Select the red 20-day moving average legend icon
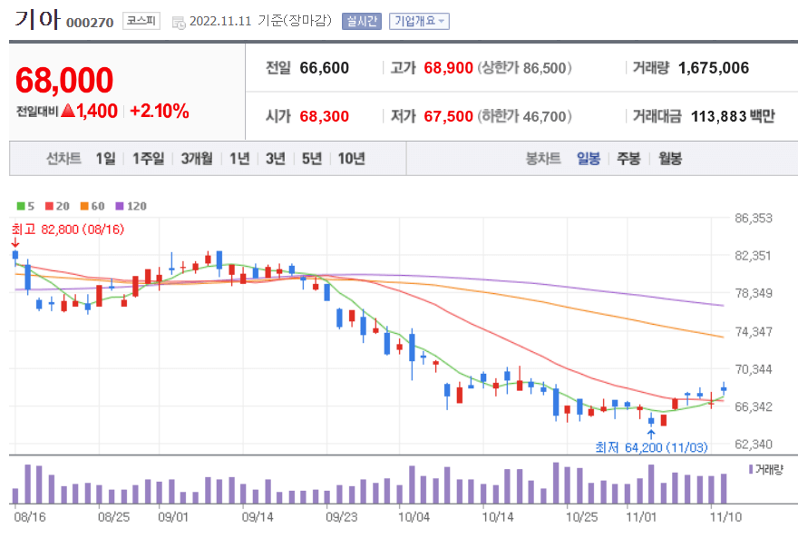798x548 pixels. [48, 206]
